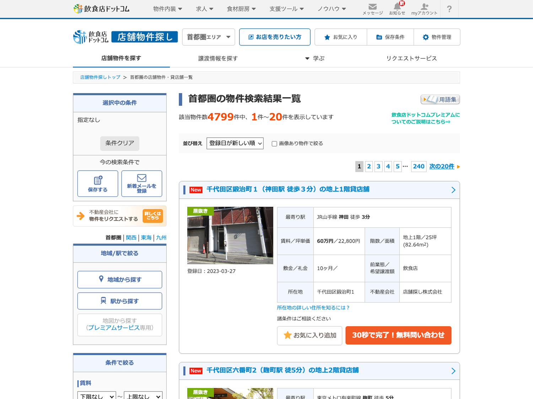
Task: Expand the 求人 top menu
Action: (x=205, y=9)
